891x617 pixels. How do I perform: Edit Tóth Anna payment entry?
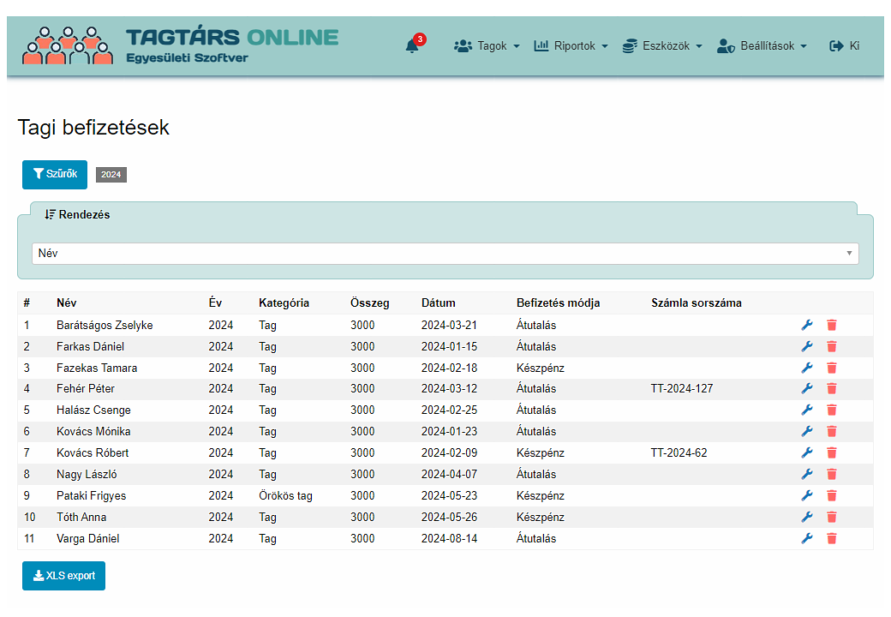point(807,517)
